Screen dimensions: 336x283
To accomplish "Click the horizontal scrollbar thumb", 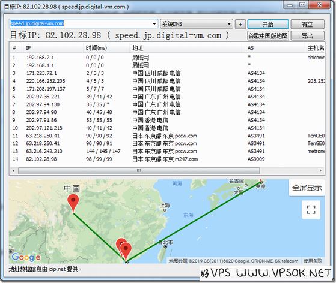I will click(x=139, y=170).
